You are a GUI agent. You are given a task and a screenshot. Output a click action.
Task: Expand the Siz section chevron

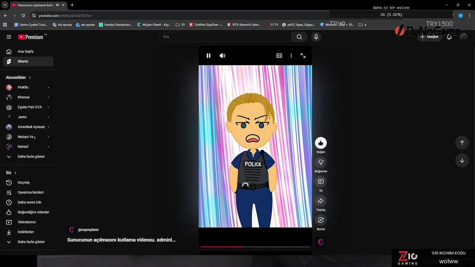point(15,173)
